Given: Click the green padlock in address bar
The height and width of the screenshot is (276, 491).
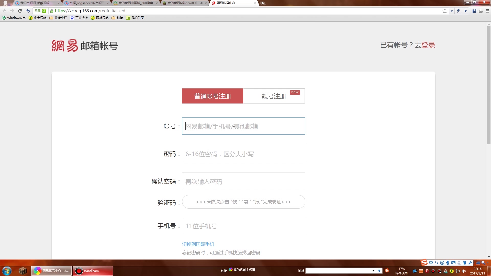Looking at the screenshot, I should (x=52, y=11).
